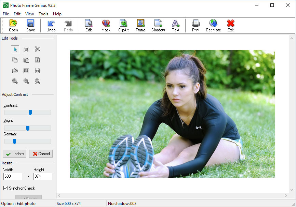Apply the Shadow tool

(x=158, y=26)
